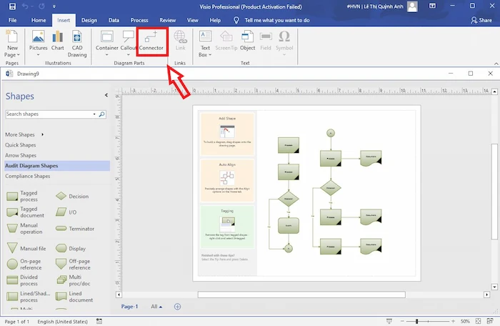The image size is (500, 326).
Task: Open the Help tab
Action: (215, 20)
